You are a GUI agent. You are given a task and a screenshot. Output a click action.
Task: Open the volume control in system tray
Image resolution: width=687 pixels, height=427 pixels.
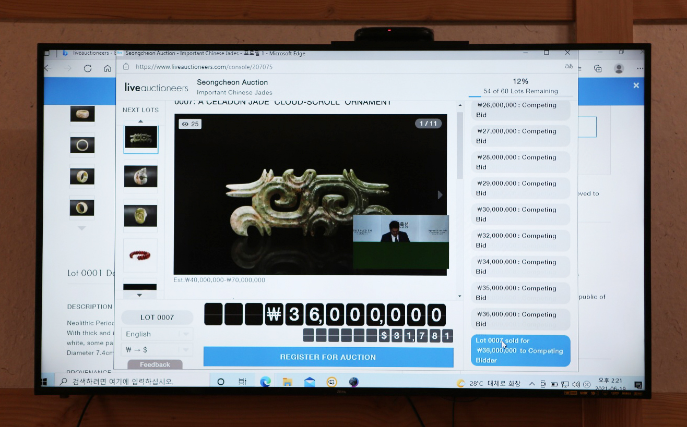pyautogui.click(x=576, y=384)
